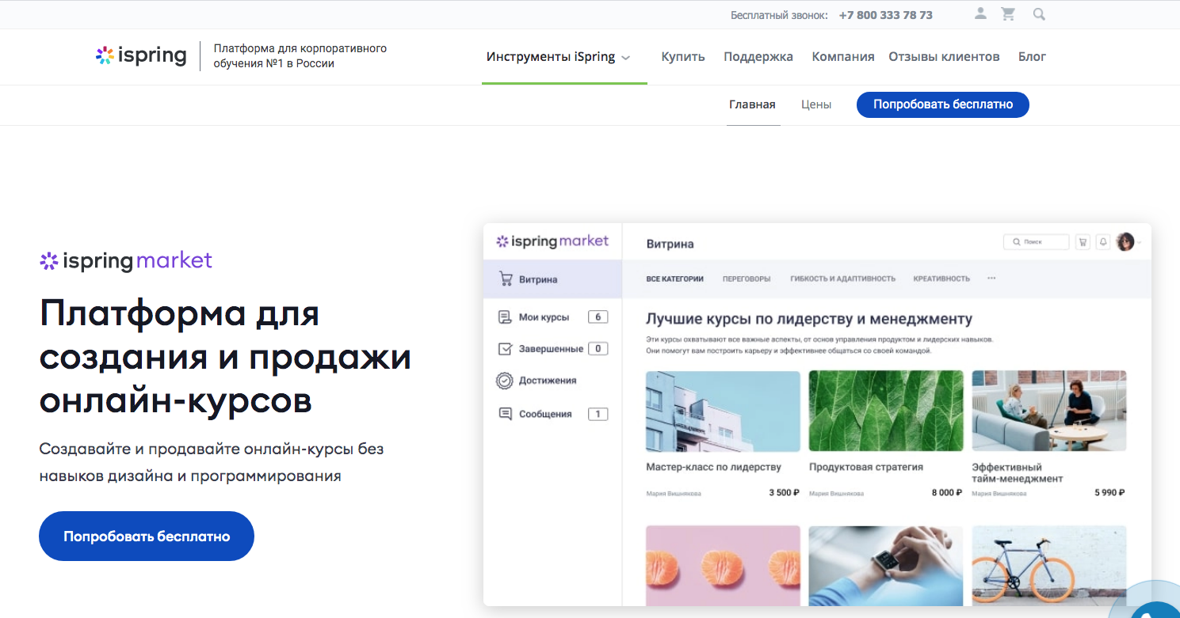
Task: Click the notification bell icon in Витрина header
Action: tap(1102, 242)
